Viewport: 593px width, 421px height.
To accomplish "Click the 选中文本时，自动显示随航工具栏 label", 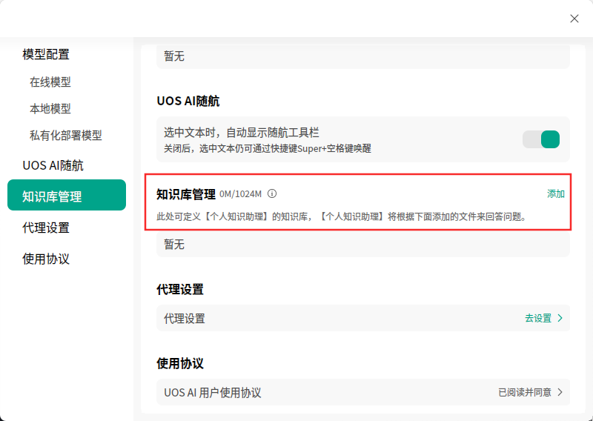I will pos(242,133).
